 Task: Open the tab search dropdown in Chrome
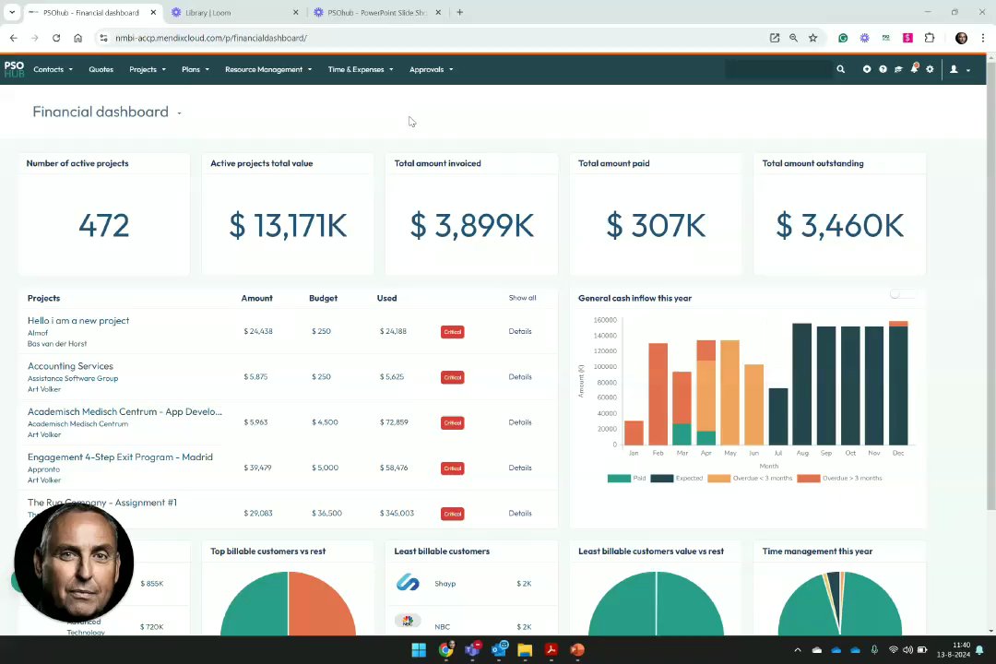click(x=11, y=12)
